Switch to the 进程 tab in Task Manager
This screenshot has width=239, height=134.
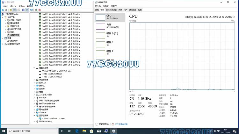[x=97, y=10]
